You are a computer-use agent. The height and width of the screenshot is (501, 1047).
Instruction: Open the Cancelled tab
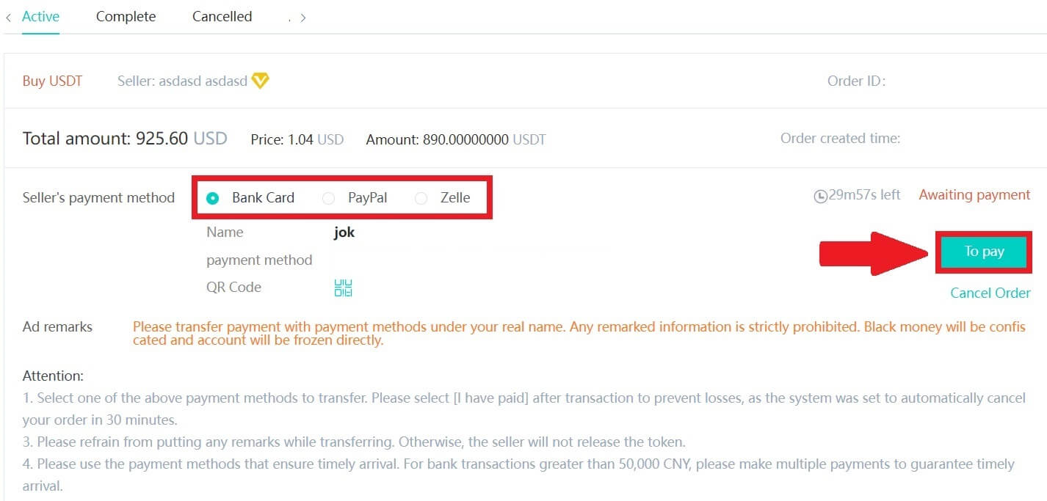pyautogui.click(x=221, y=16)
